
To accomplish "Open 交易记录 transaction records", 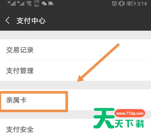I will point(75,50).
